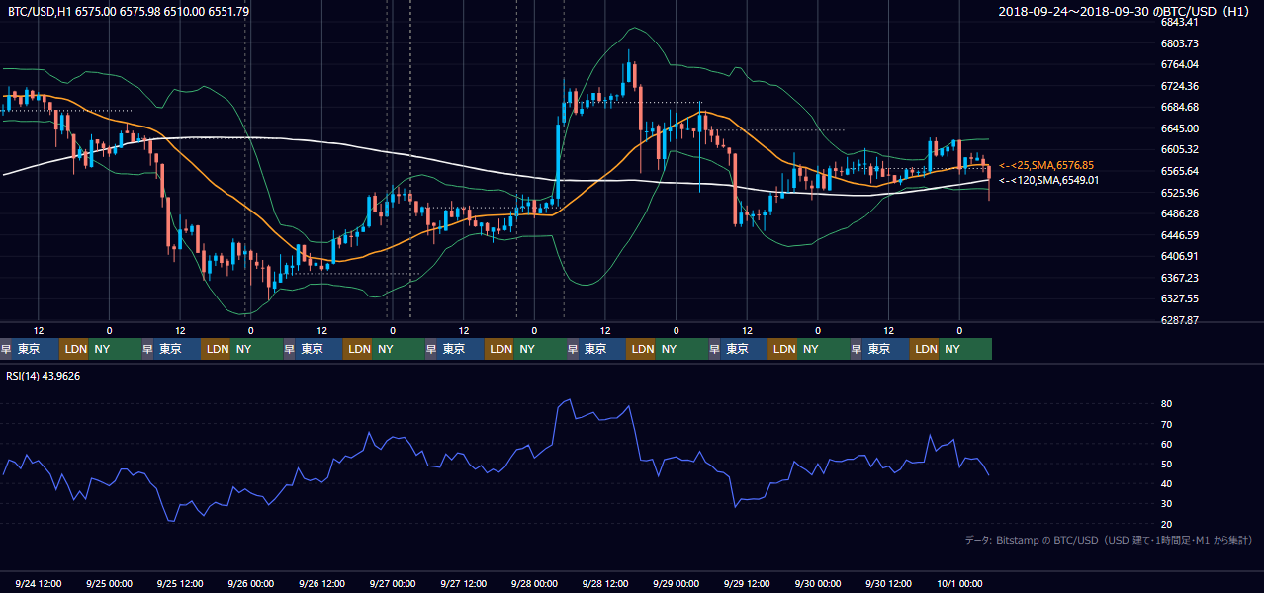
Task: Select the 6843.41 price axis label
Action: pyautogui.click(x=1181, y=23)
